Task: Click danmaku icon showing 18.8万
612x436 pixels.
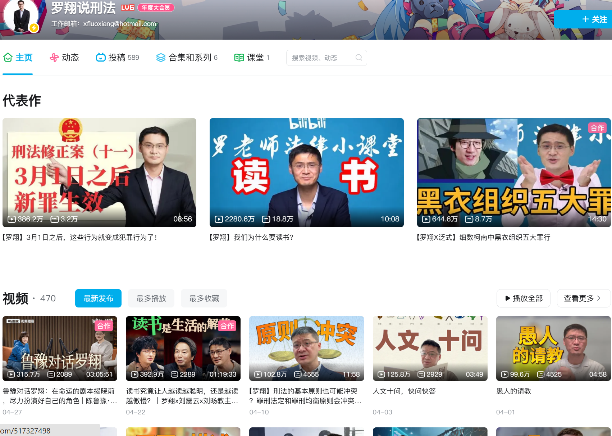Action: pyautogui.click(x=266, y=219)
